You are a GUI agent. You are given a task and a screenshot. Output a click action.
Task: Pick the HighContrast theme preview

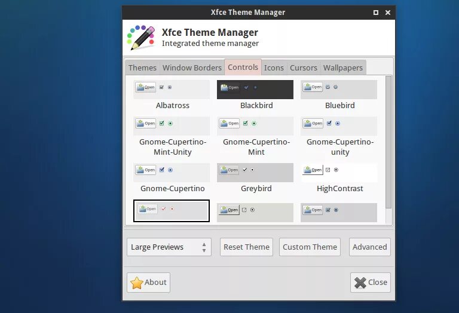tap(339, 173)
